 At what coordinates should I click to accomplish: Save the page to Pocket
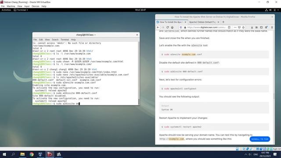(x=239, y=27)
